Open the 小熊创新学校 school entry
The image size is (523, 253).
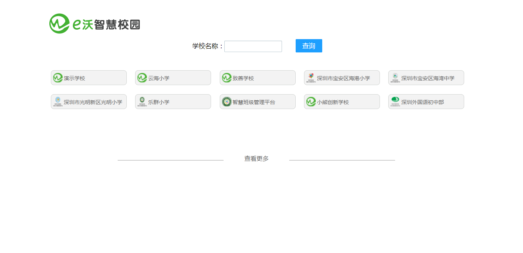342,102
